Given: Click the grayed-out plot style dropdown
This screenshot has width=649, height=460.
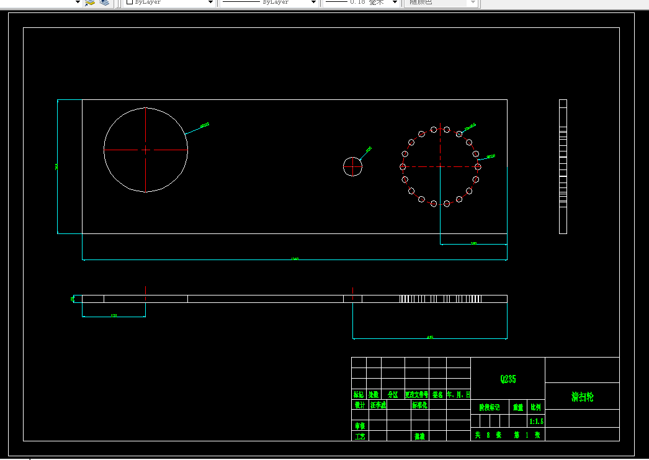Looking at the screenshot, I should pos(442,2).
